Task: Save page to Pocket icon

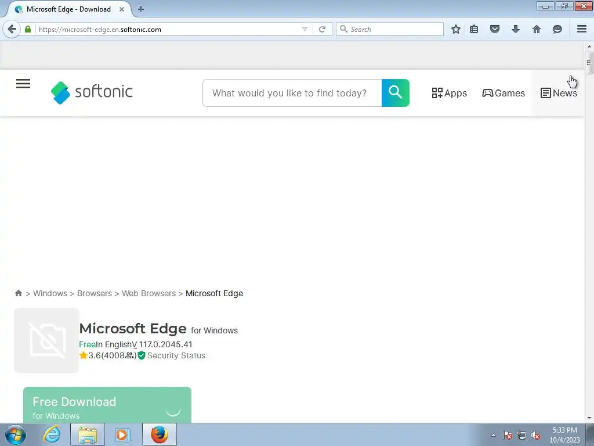Action: (x=495, y=29)
